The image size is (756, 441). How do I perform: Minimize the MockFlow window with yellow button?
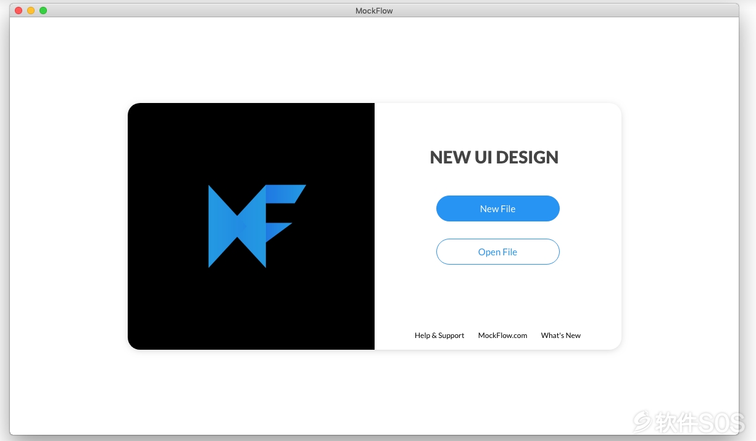pyautogui.click(x=31, y=10)
